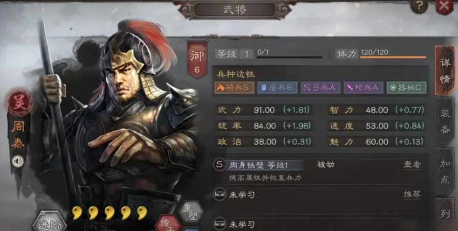Click the first empty skill slot icon

(219, 195)
